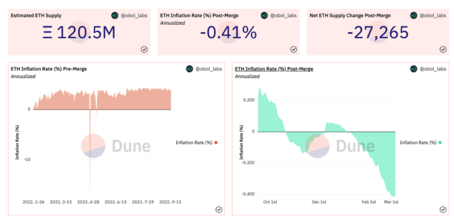Open @obol_labs link on Estimated ETH Supply card

[x=134, y=16]
